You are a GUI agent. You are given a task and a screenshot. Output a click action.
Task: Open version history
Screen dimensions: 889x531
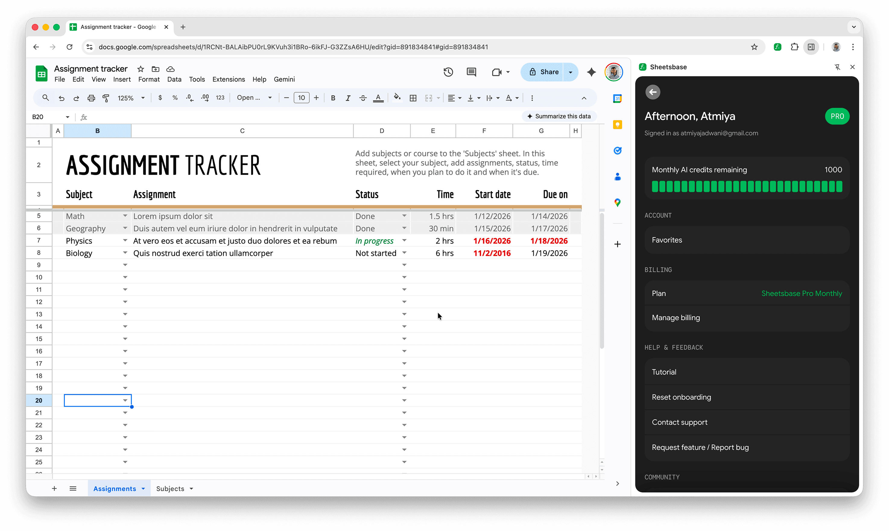point(448,72)
